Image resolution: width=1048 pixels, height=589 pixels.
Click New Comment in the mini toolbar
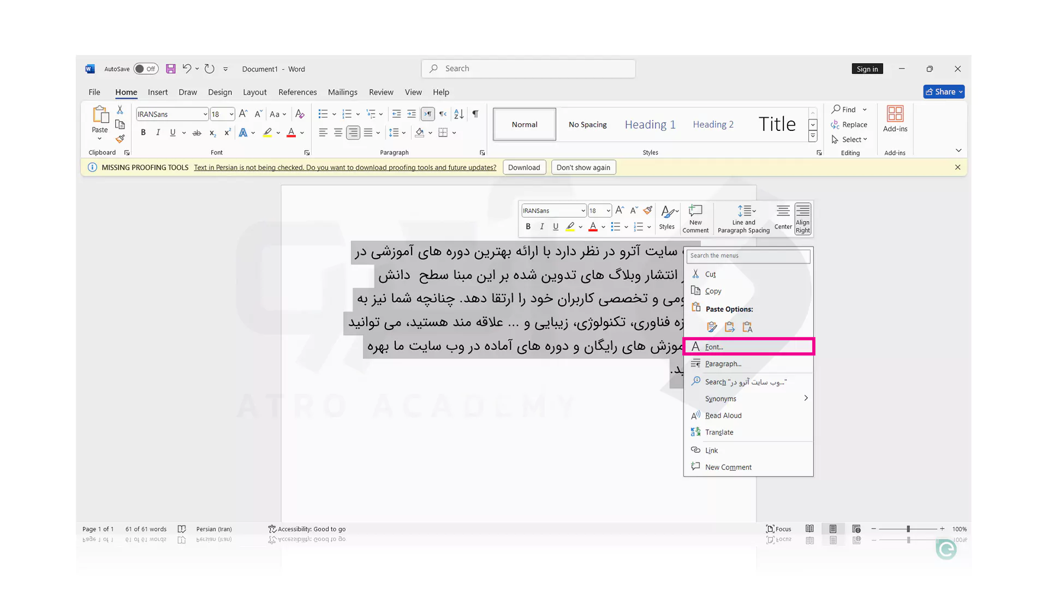tap(695, 219)
